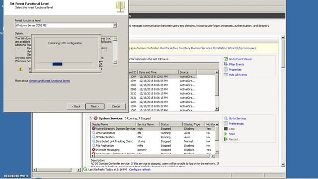The height and width of the screenshot is (179, 318).
Task: Cancel the Set Forest Functional Level wizard
Action: pyautogui.click(x=116, y=106)
